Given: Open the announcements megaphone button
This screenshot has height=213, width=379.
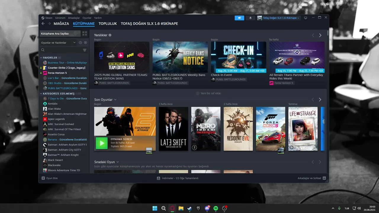Looking at the screenshot, I should [x=239, y=18].
